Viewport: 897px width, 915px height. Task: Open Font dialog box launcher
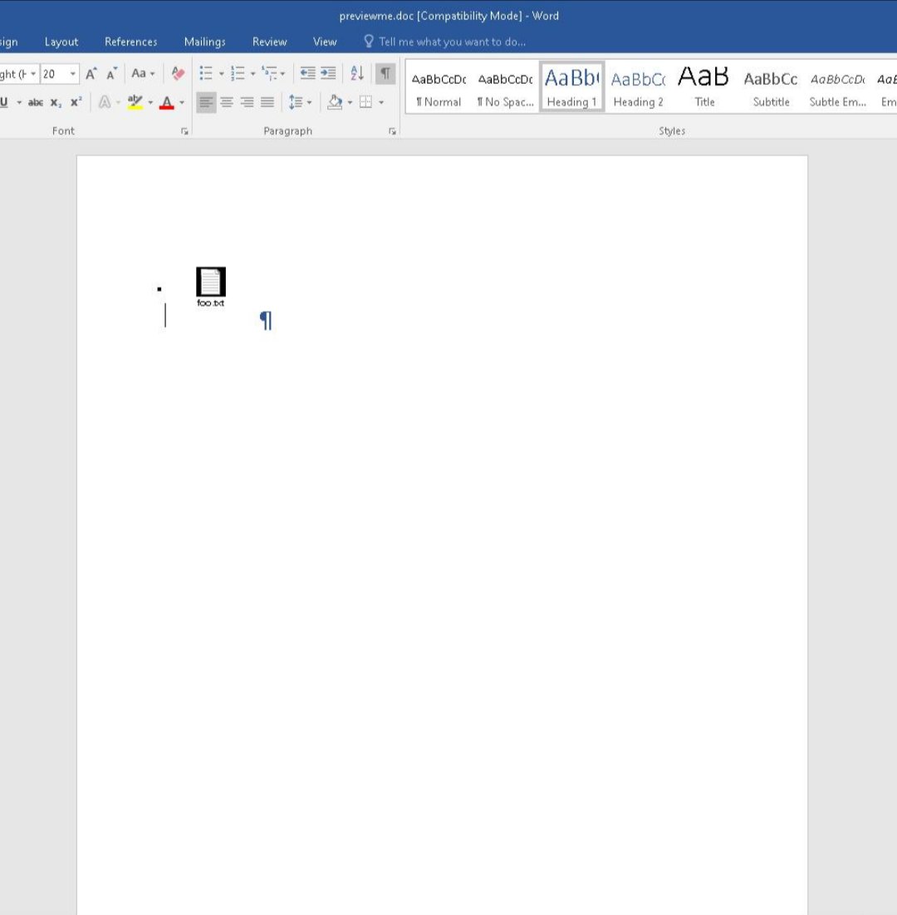[185, 131]
